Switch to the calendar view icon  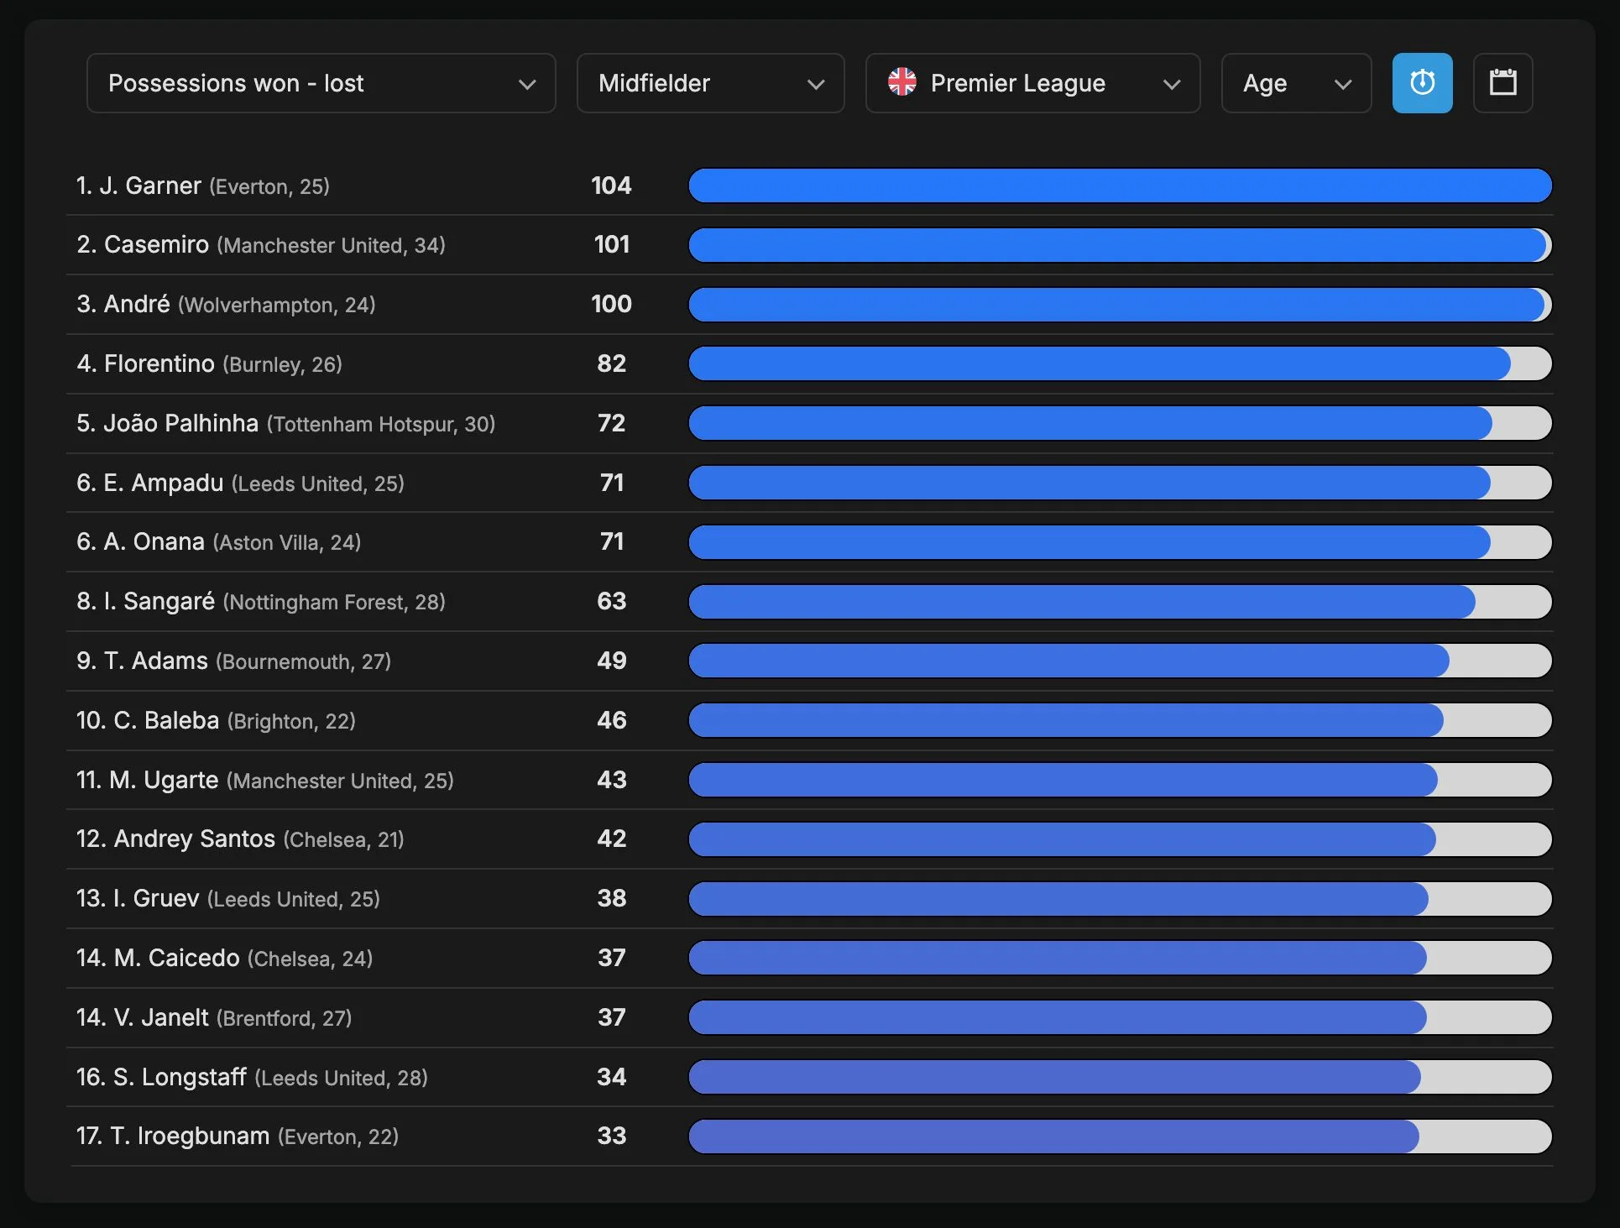(x=1502, y=83)
